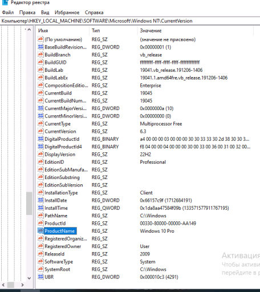Select the EditionSubstring value name
This screenshot has height=292, width=260.
click(x=62, y=177)
